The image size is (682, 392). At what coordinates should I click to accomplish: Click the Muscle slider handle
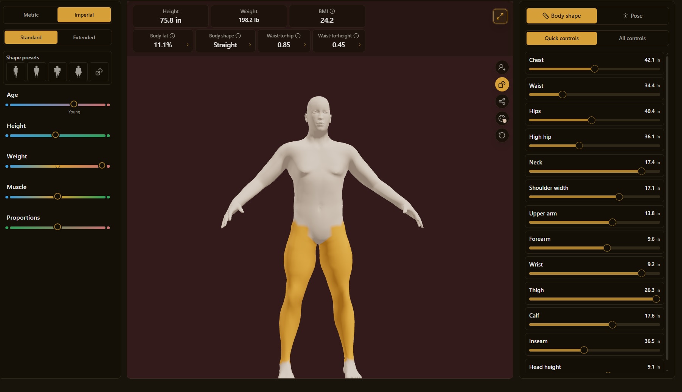point(57,197)
